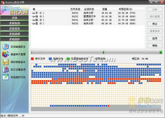Click the red 碎片文件 legend swatch
The height and width of the screenshot is (118, 165).
[x=32, y=59]
